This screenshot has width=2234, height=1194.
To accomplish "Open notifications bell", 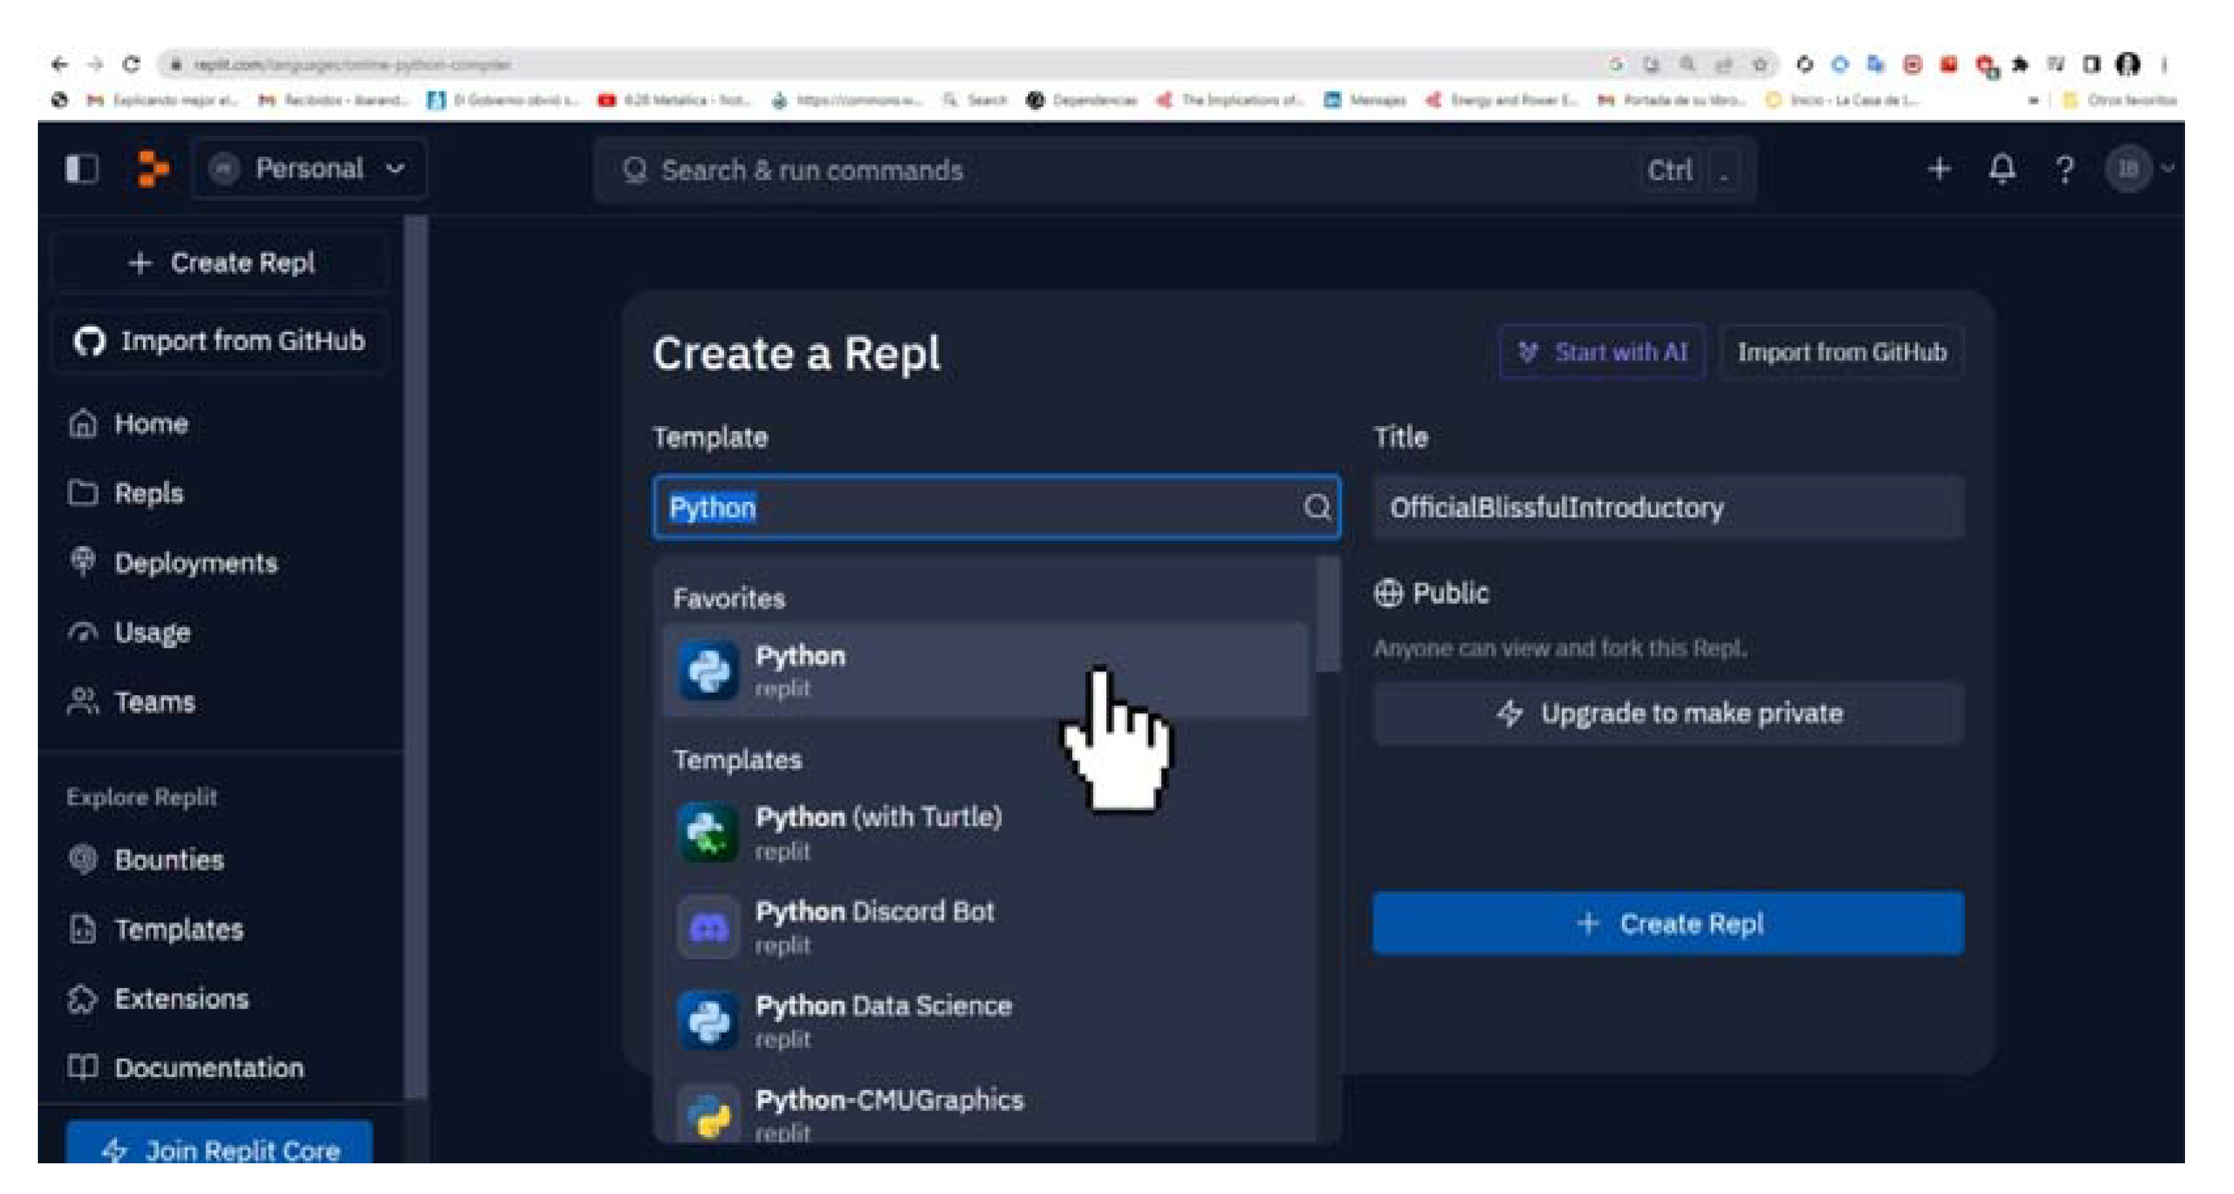I will pyautogui.click(x=2002, y=169).
